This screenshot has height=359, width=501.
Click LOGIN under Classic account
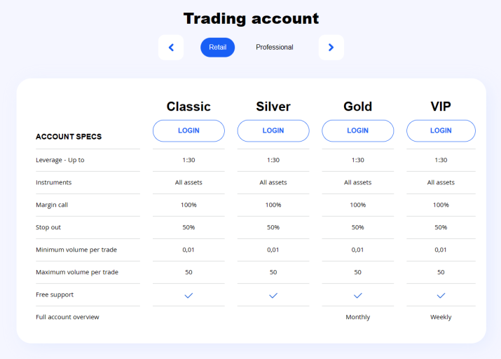188,130
